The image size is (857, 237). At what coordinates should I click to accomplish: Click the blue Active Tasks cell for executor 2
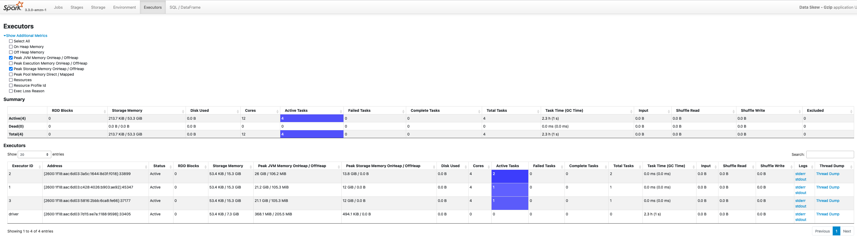tap(510, 176)
